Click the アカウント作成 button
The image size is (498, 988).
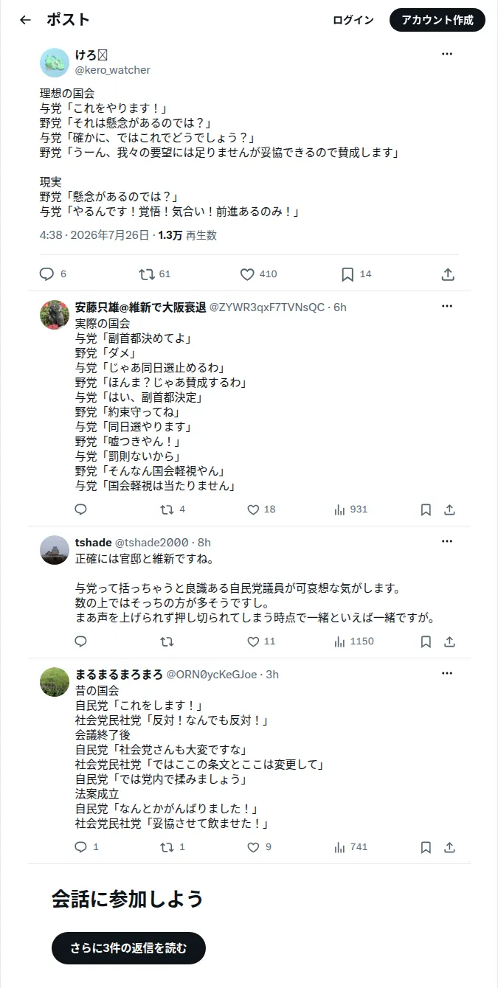438,20
